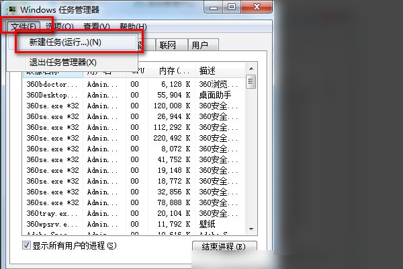Select process using 41,752 K memory

[134, 159]
